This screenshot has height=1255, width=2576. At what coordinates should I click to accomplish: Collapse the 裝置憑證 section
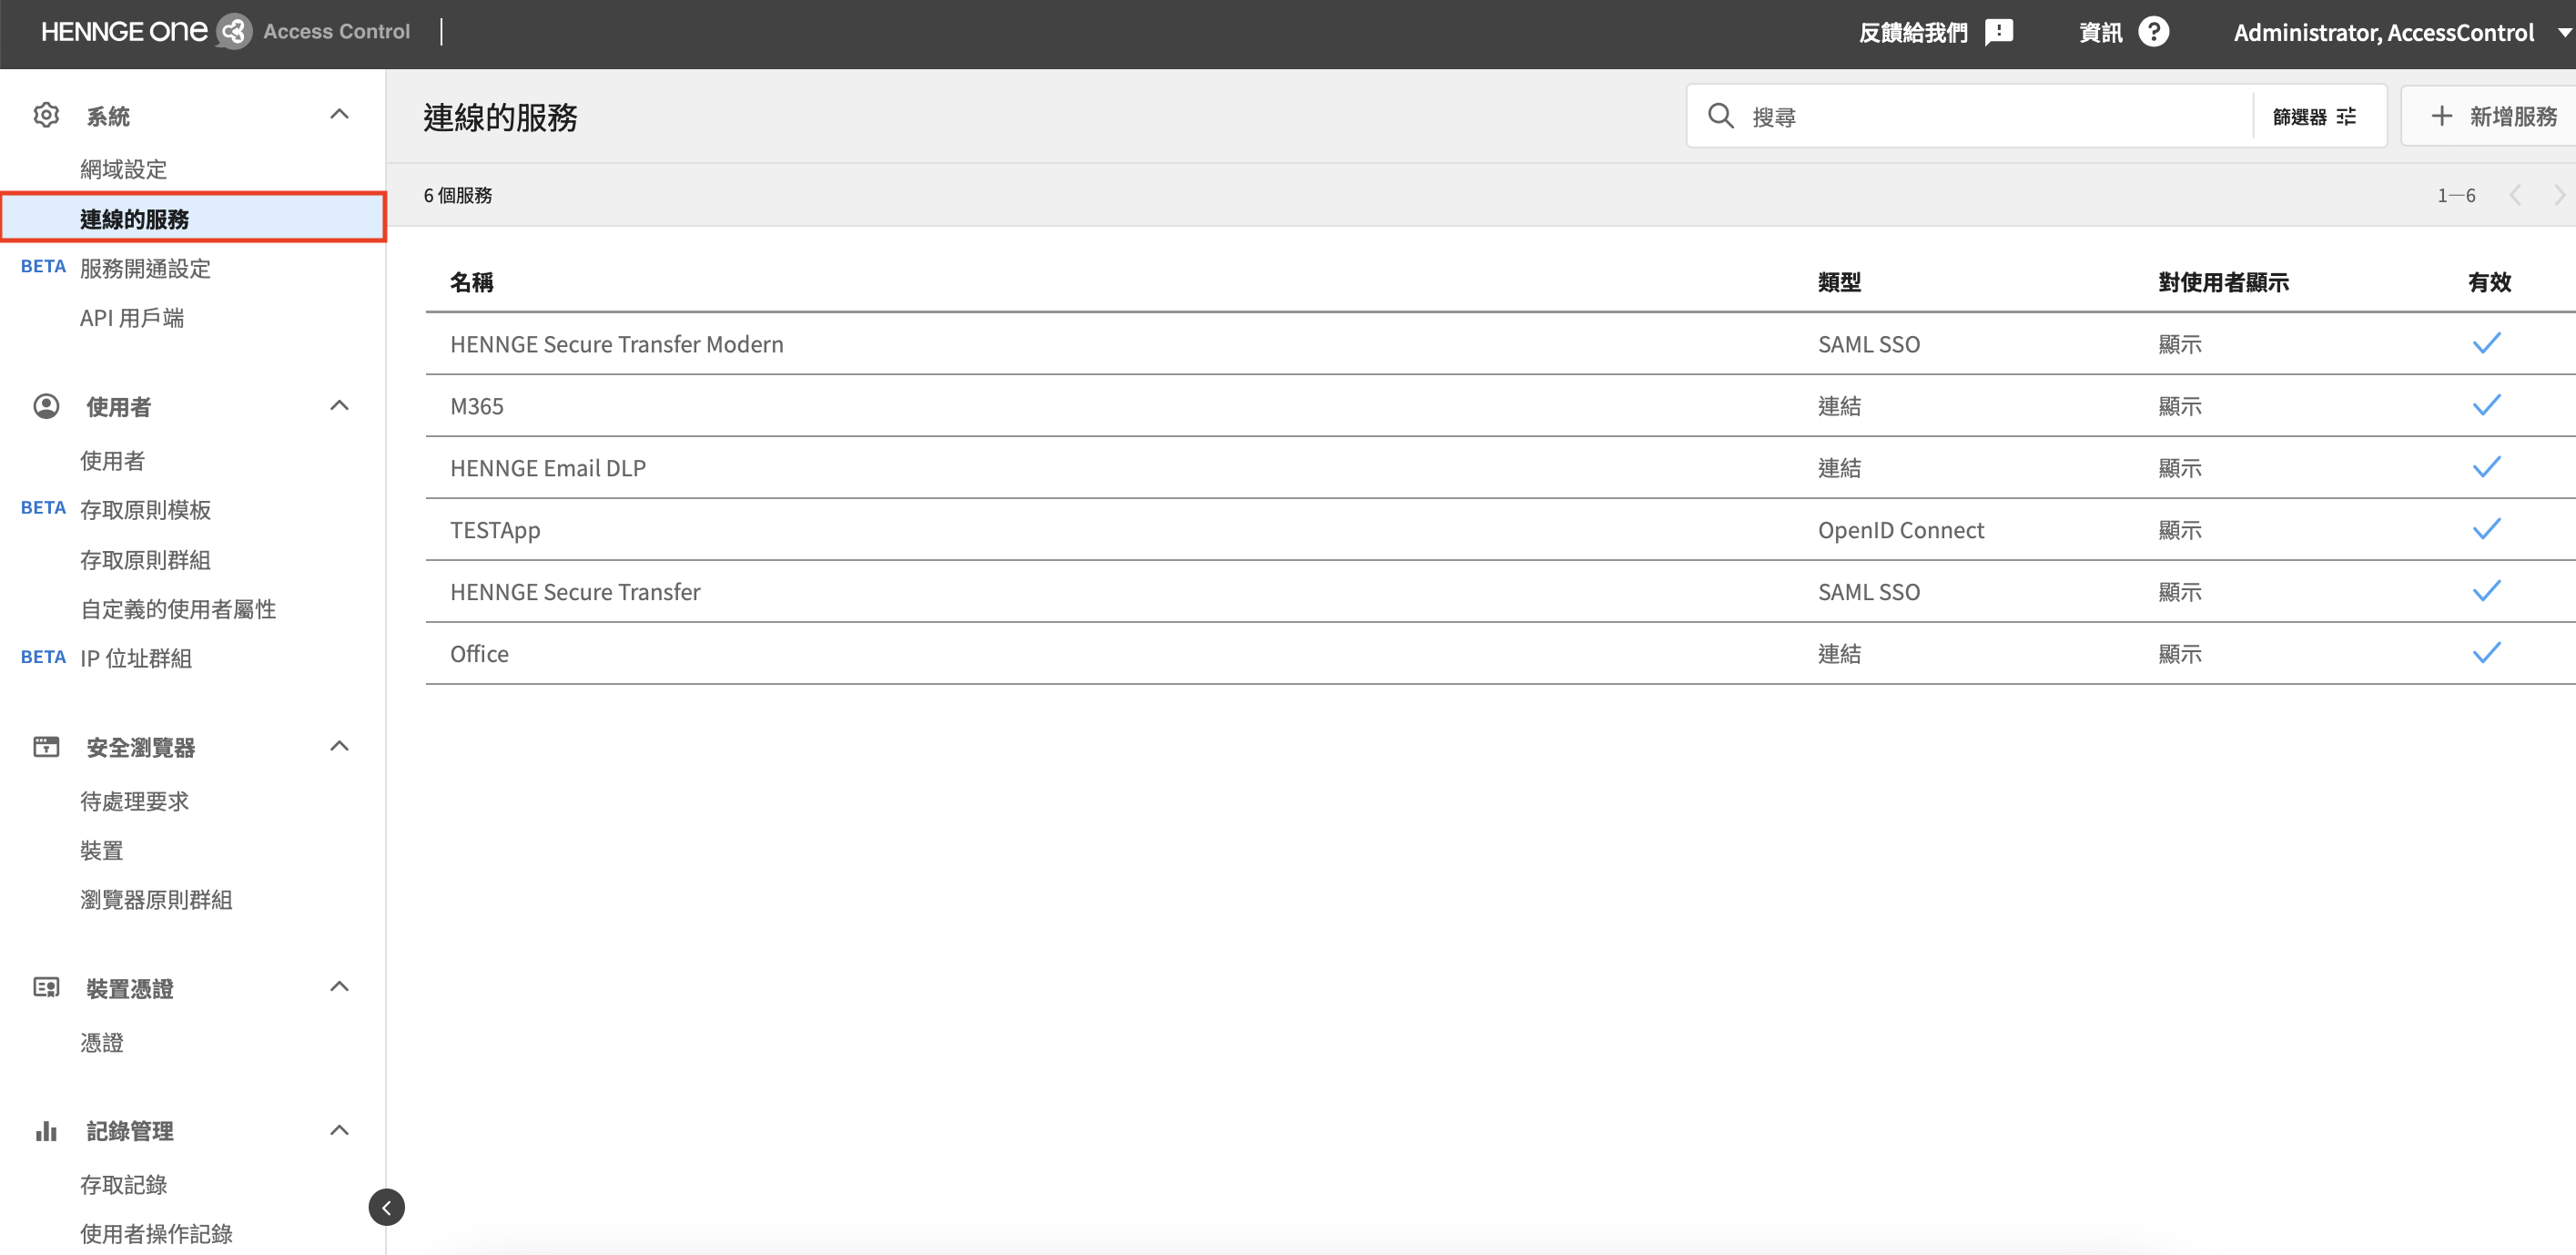[339, 988]
